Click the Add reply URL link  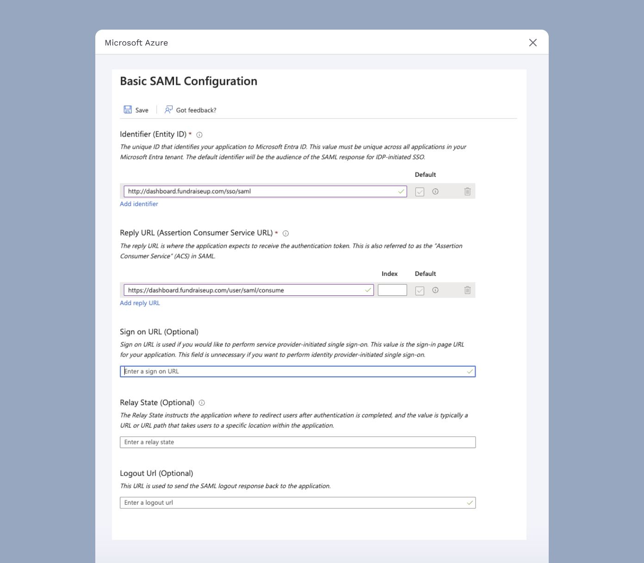point(140,303)
